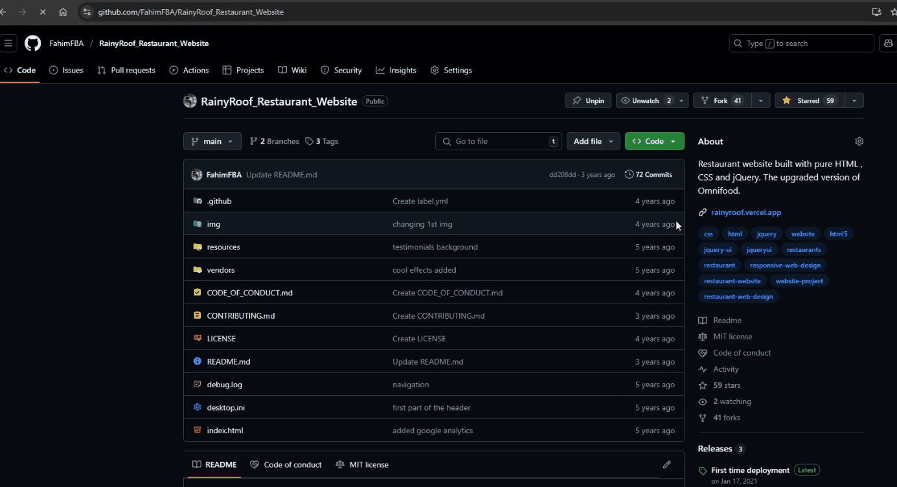Click the browser address bar URL
This screenshot has height=487, width=897.
(190, 12)
